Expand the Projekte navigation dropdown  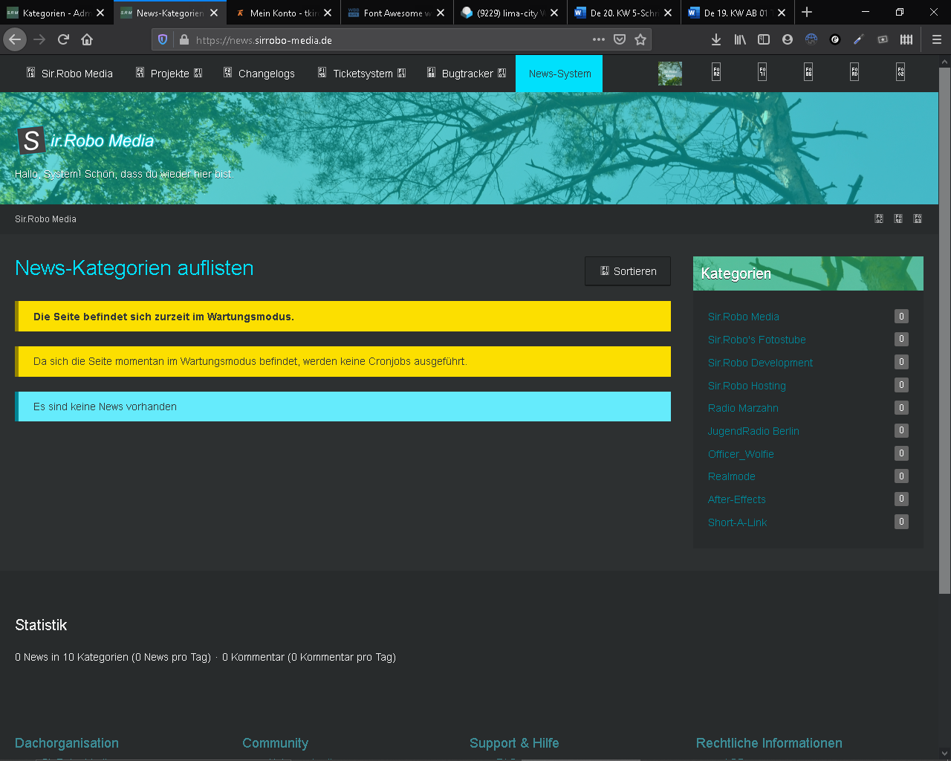tap(169, 74)
